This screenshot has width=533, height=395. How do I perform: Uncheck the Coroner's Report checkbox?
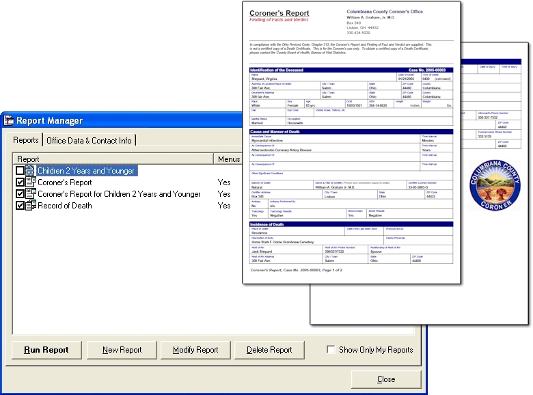20,182
